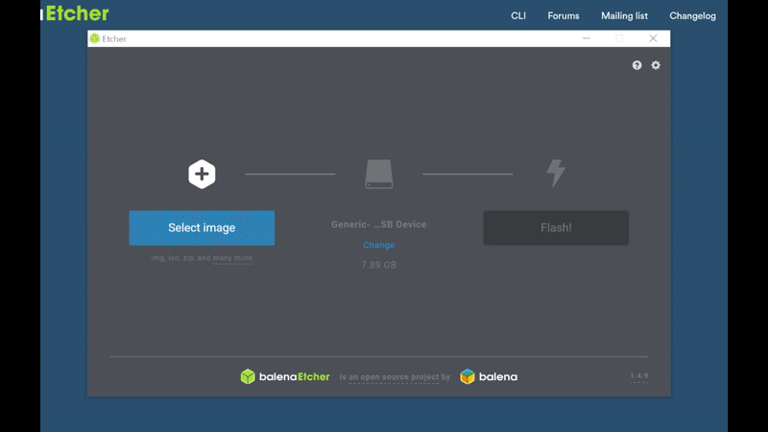Open Forums in the website header
768x432 pixels.
[x=564, y=15]
